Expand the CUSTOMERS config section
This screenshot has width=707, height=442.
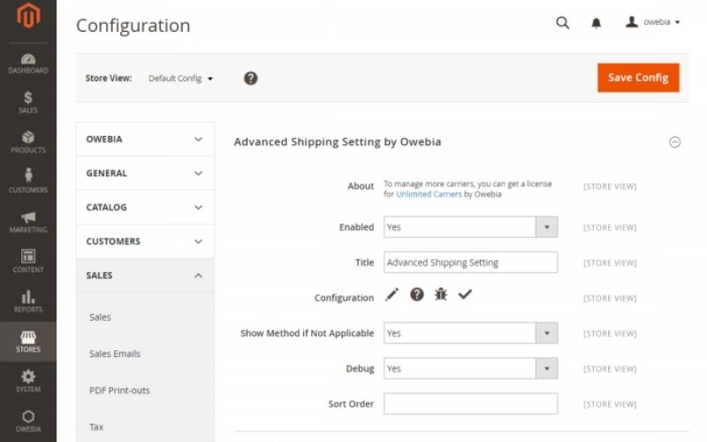click(x=145, y=241)
